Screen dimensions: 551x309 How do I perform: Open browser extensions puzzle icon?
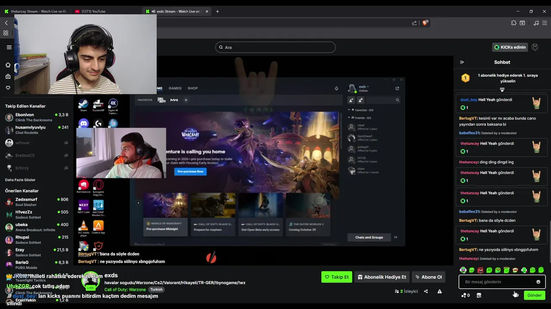[514, 23]
